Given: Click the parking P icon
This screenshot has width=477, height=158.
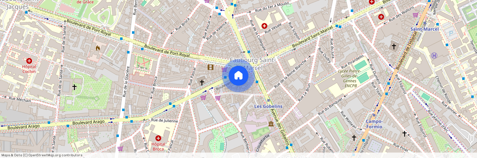Looking at the screenshot, I should coord(451,33).
